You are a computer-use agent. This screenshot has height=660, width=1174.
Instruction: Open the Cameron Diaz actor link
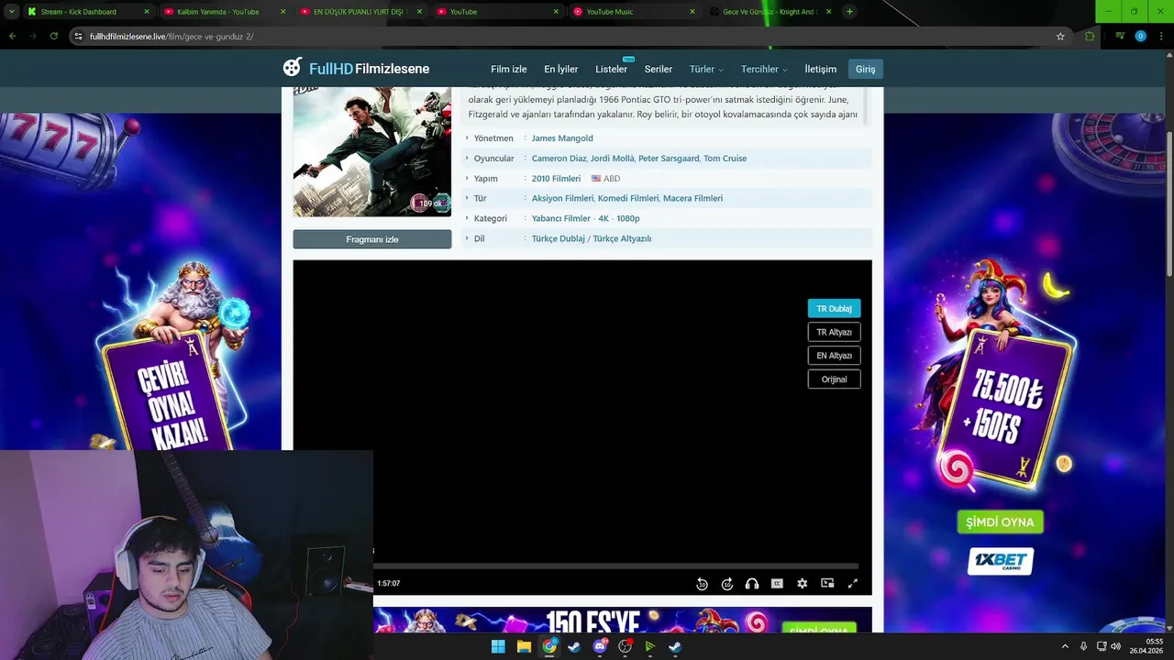click(x=559, y=159)
